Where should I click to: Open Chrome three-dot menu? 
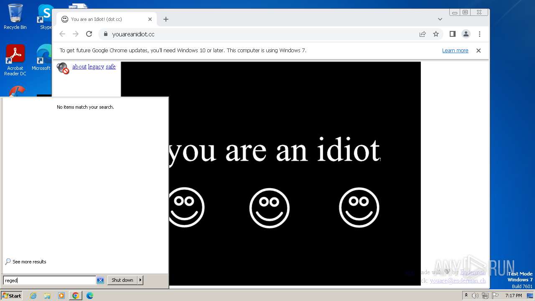pyautogui.click(x=479, y=34)
